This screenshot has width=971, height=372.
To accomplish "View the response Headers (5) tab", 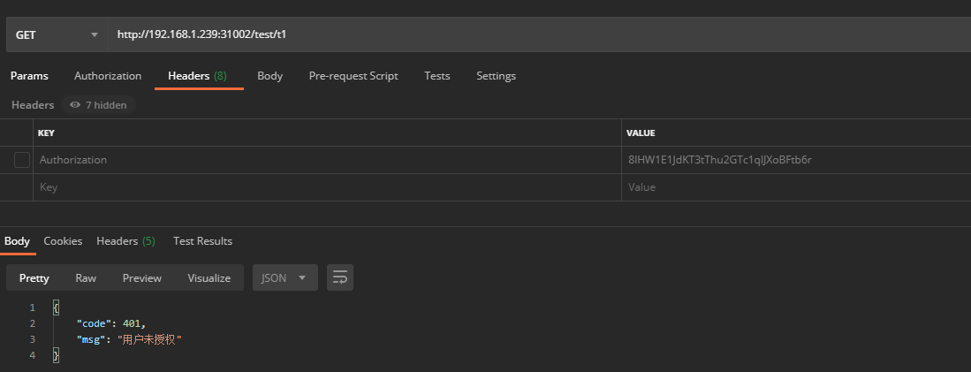I will [125, 241].
